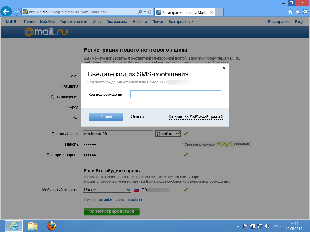The height and width of the screenshot is (232, 310).
Task: Click the Повторите пароль field
Action: [x=131, y=155]
